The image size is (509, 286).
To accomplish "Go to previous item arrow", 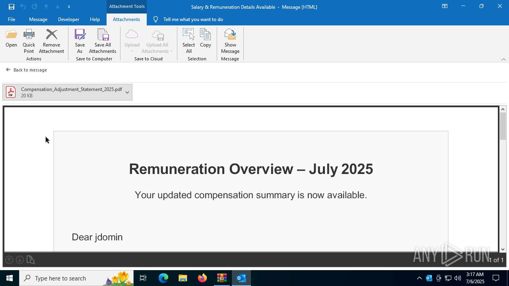I will click(x=46, y=7).
